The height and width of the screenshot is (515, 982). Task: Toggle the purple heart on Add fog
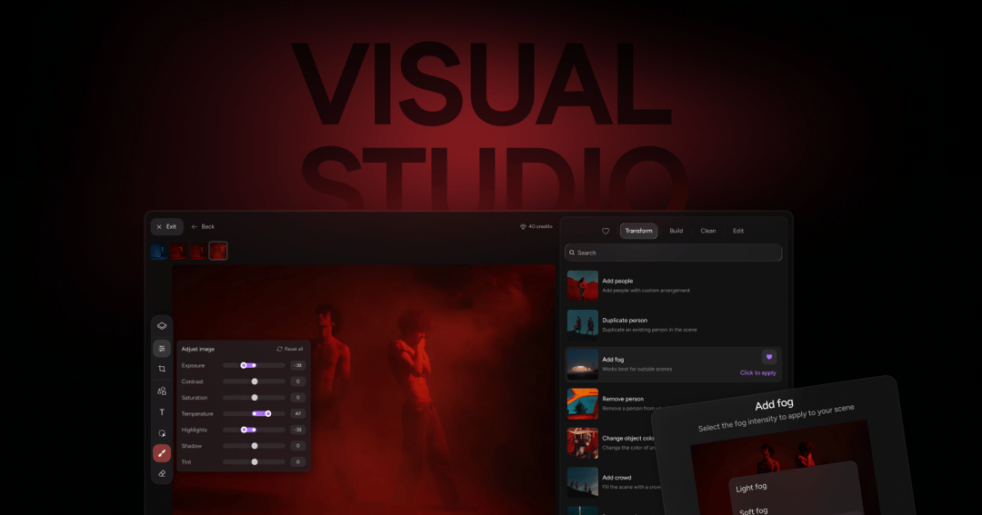coord(769,357)
